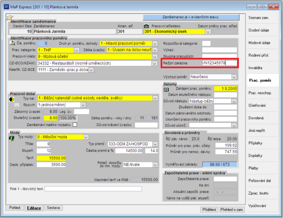
Task: Click the Přidělení button
Action: (209, 210)
